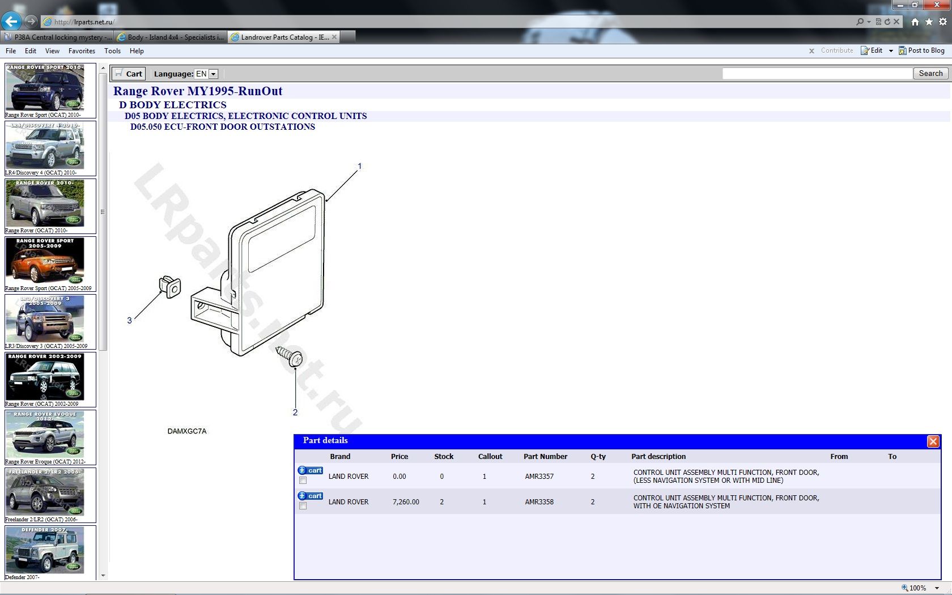952x595 pixels.
Task: Click the Search button
Action: [930, 74]
